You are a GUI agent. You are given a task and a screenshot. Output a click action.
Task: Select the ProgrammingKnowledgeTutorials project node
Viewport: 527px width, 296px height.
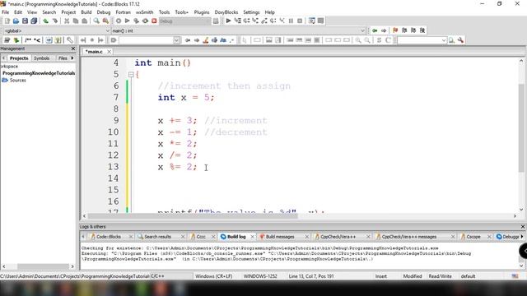tap(39, 73)
